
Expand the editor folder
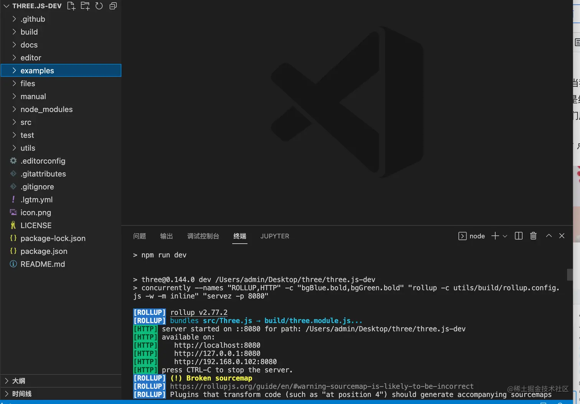pos(61,58)
